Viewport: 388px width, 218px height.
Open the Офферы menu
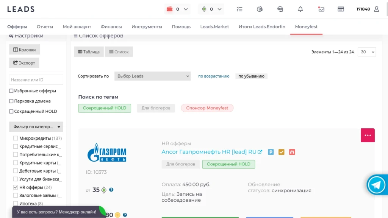coord(17,27)
